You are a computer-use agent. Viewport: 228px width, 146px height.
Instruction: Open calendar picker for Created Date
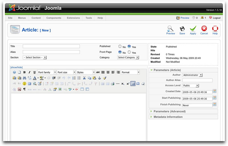pyautogui.click(x=215, y=91)
